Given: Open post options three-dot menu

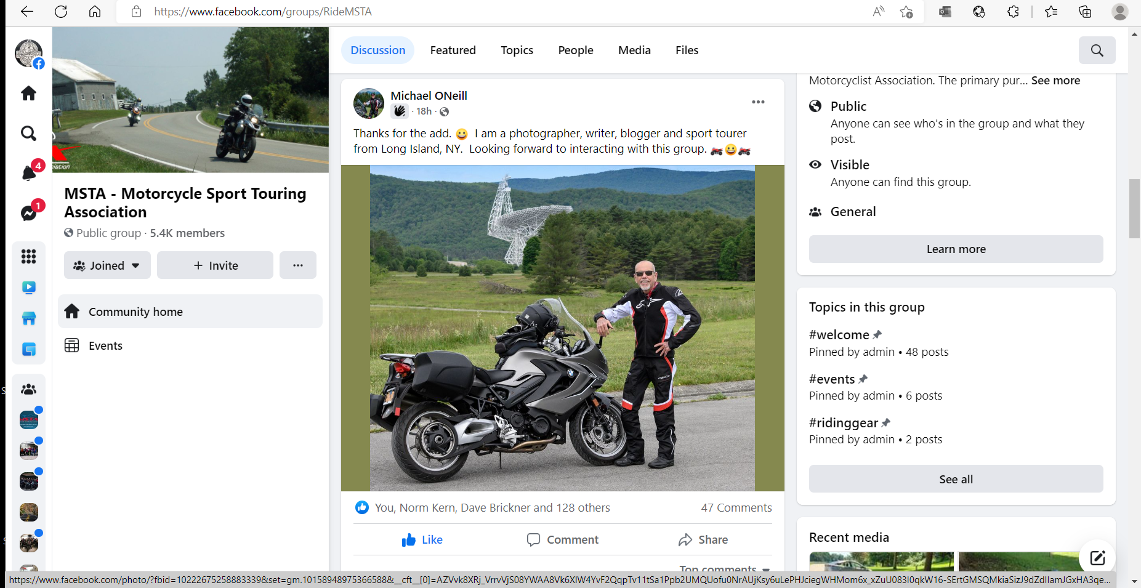Looking at the screenshot, I should (758, 102).
